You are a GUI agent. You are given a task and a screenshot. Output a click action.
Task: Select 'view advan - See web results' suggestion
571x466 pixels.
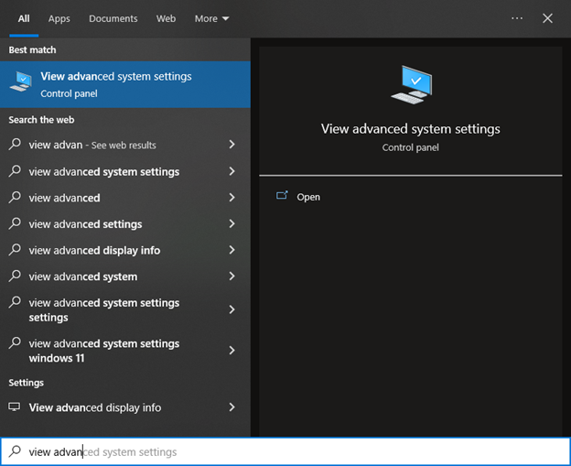[125, 145]
